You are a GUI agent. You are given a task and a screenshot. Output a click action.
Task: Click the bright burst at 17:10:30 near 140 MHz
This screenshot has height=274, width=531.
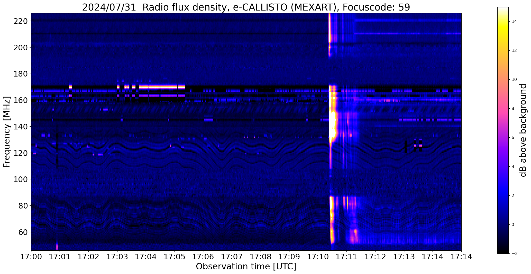click(x=333, y=126)
